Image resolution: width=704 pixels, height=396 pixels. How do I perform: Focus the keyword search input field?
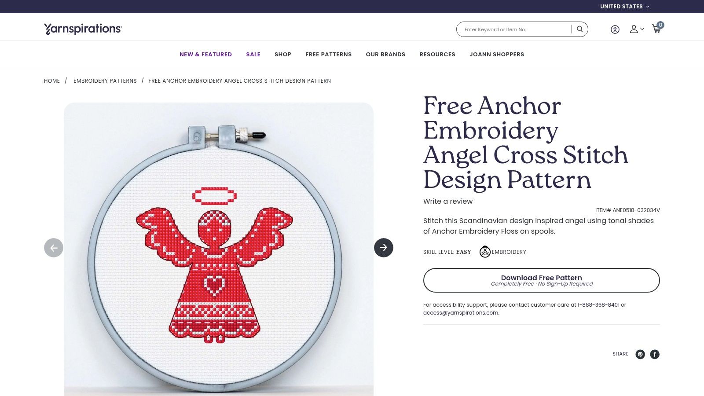pyautogui.click(x=515, y=29)
